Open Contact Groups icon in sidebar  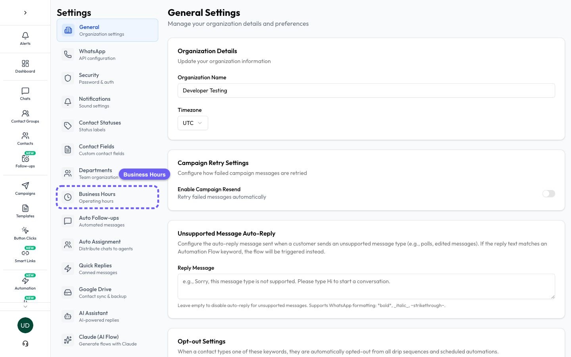(x=25, y=113)
